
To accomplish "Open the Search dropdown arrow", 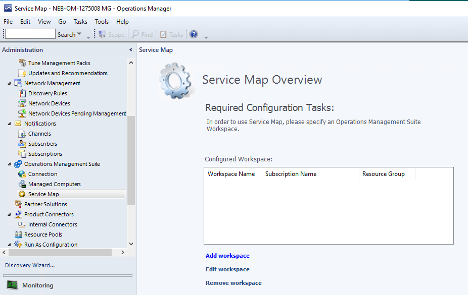I will pos(78,34).
